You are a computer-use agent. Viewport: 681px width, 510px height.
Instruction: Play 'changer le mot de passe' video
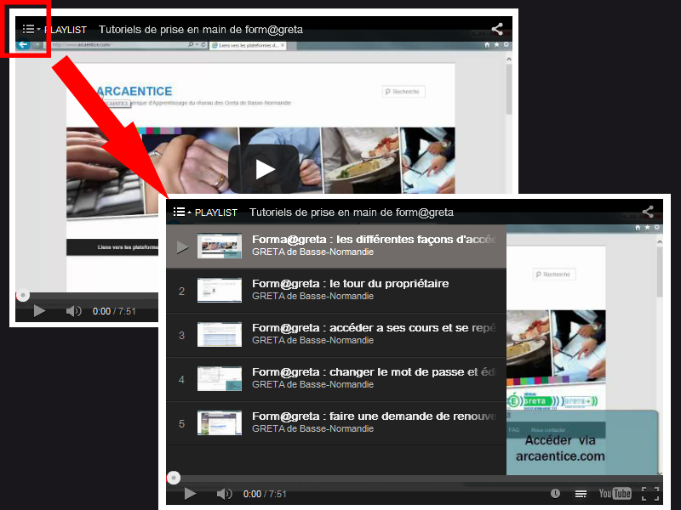[336, 379]
